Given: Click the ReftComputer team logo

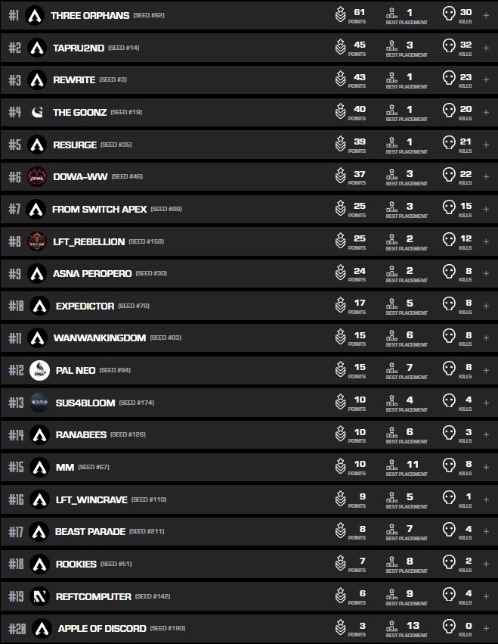Looking at the screenshot, I should point(40,596).
